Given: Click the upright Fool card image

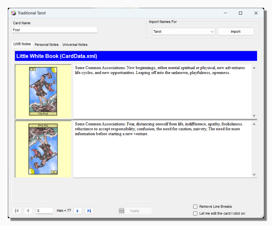Looking at the screenshot, I should 43,91.
